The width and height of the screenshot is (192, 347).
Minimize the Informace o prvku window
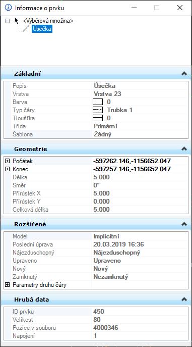pyautogui.click(x=134, y=8)
